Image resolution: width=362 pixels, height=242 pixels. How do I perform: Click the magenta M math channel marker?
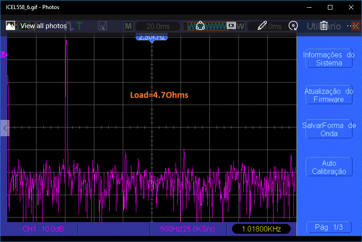4,55
